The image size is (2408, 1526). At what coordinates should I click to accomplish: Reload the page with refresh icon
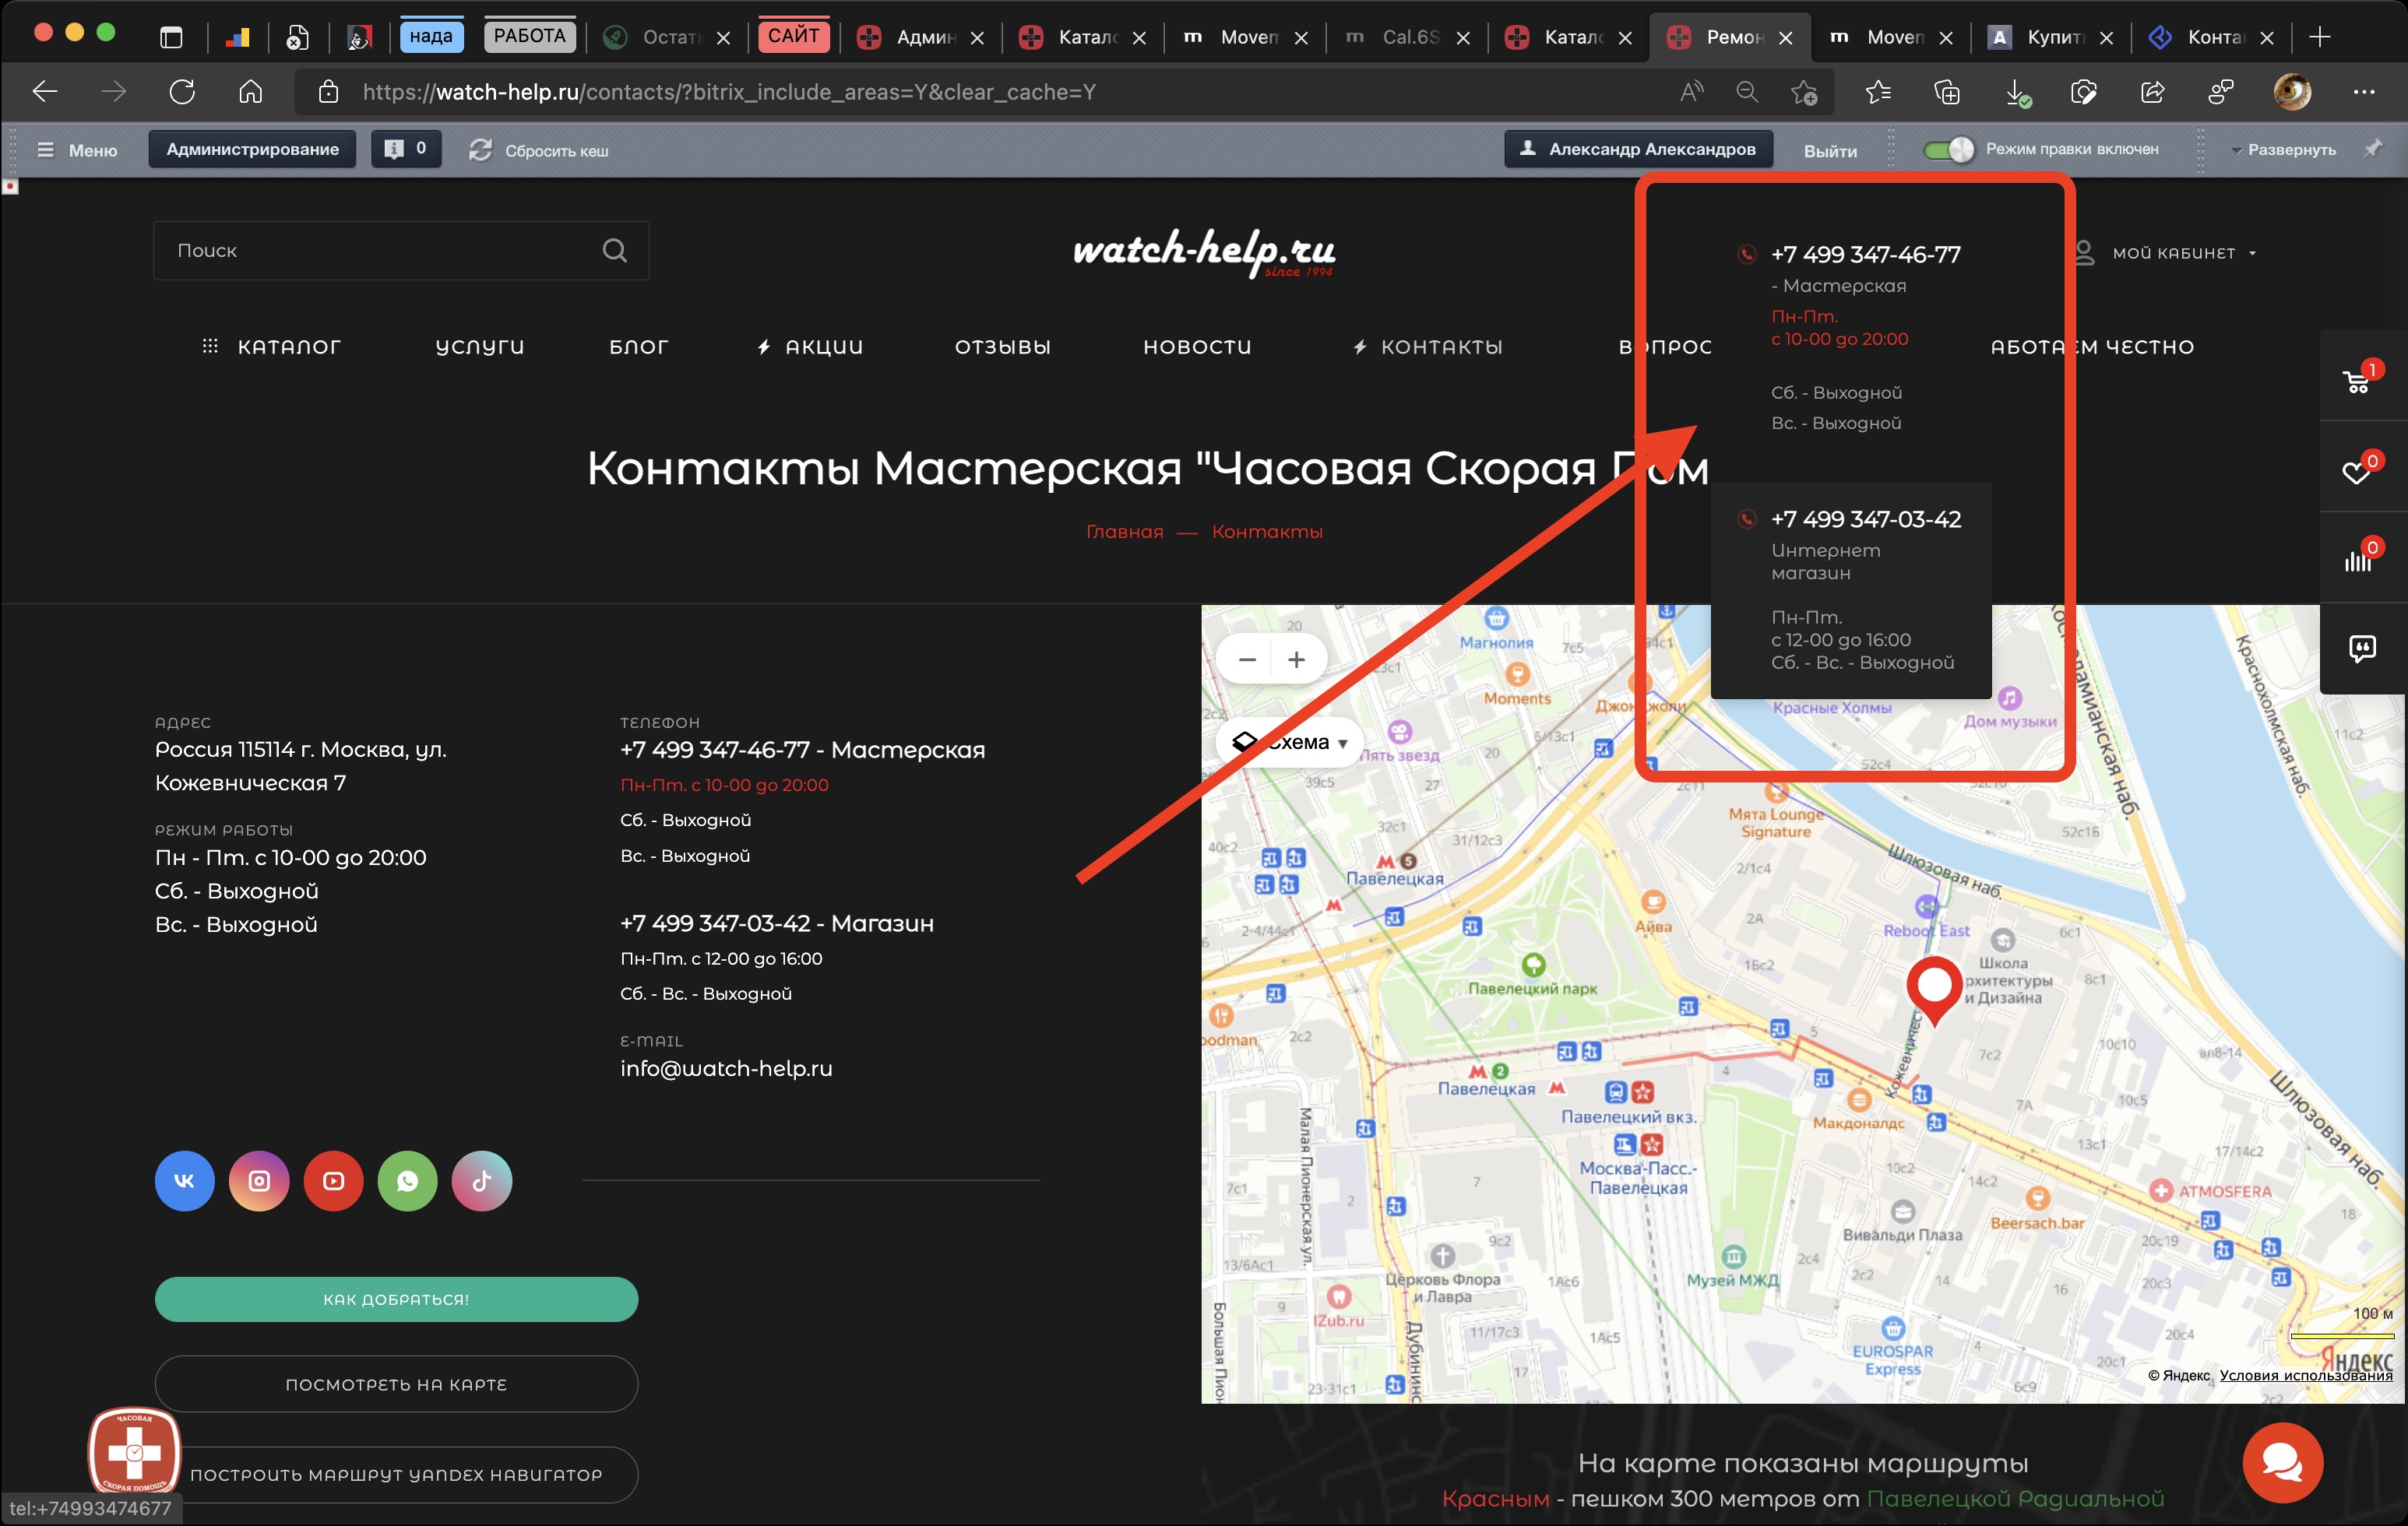tap(182, 92)
